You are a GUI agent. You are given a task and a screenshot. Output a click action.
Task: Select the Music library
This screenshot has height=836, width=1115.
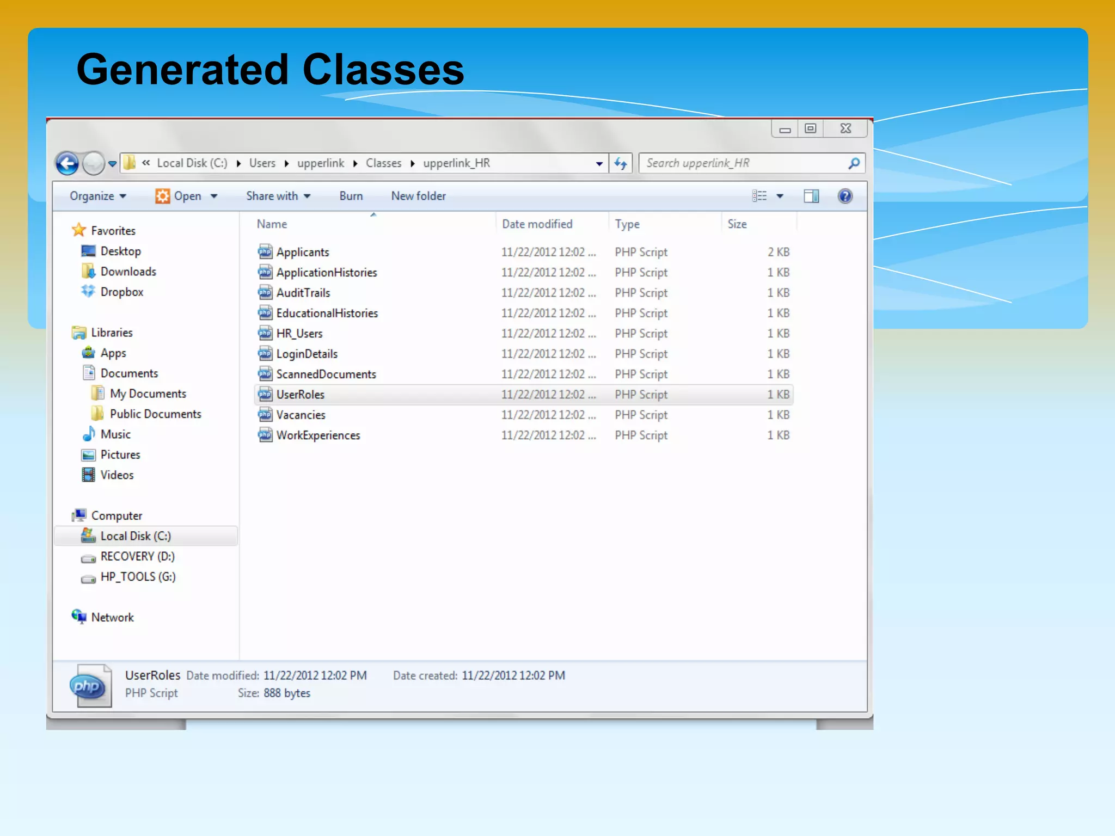click(x=106, y=434)
